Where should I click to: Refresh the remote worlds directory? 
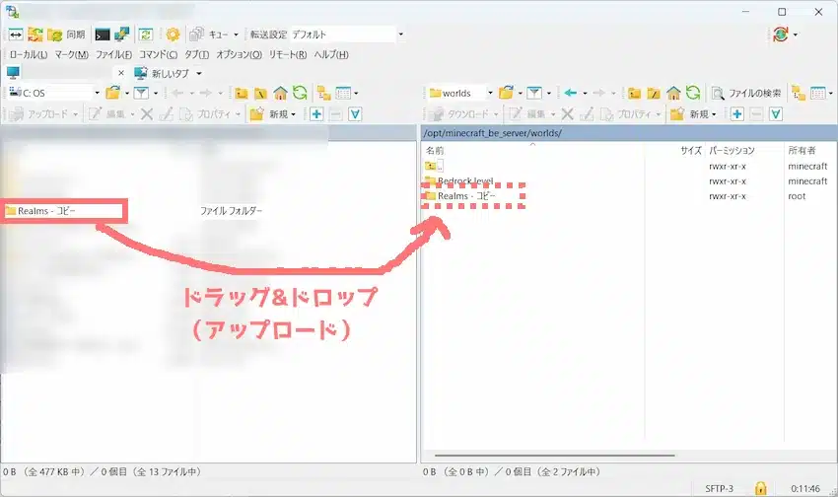point(693,93)
